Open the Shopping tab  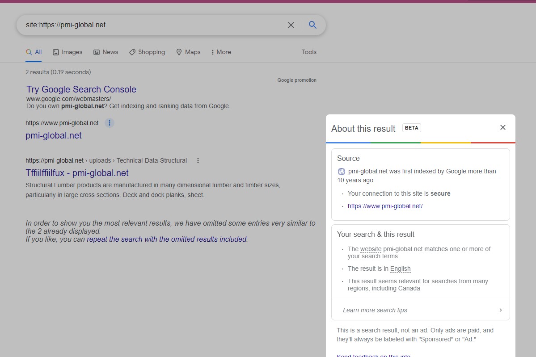point(147,52)
